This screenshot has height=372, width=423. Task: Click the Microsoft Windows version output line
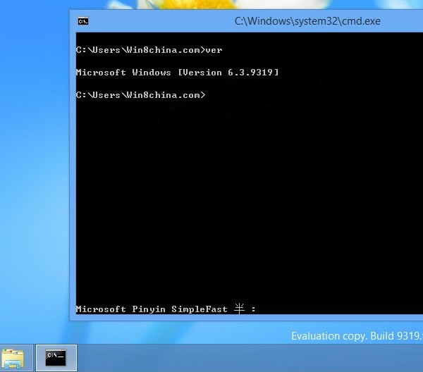[176, 73]
